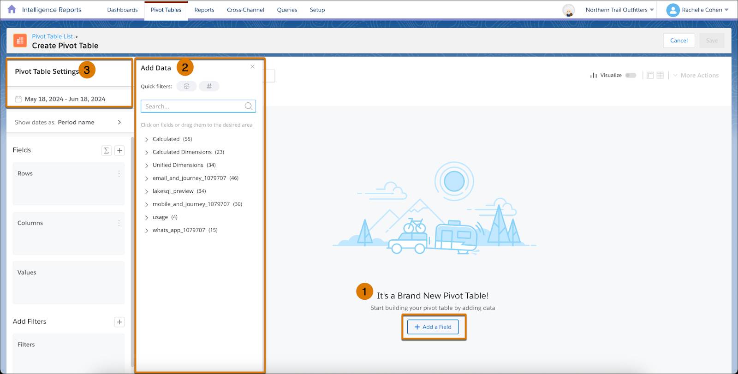Click the Save button
This screenshot has height=374, width=738.
pos(712,41)
